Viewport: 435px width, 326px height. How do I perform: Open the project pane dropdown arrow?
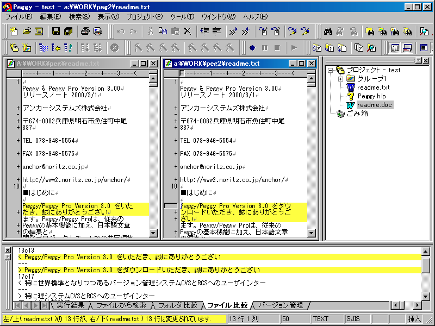(419, 60)
